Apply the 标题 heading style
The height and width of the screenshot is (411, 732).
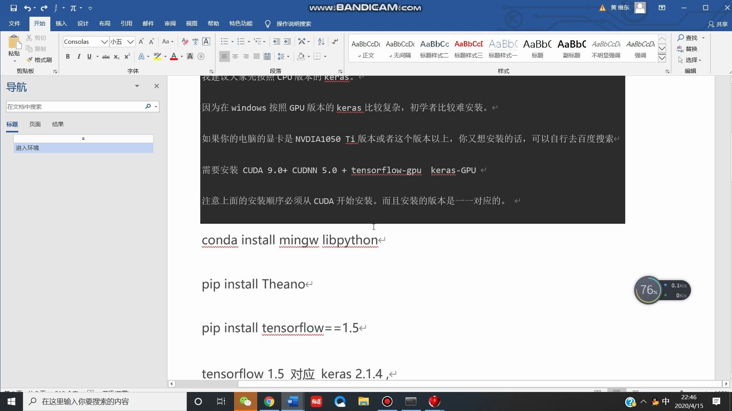(x=537, y=49)
